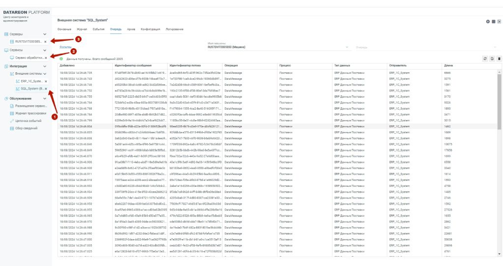
Task: Collapse the Интеграция section chevron
Action: point(45,66)
